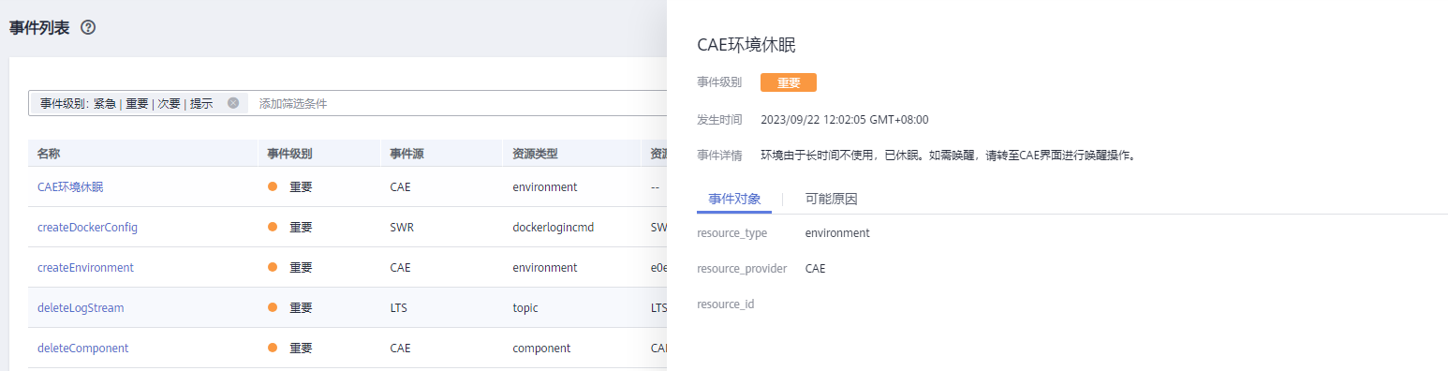Focus the 添加筛选条件 filter input
This screenshot has width=1448, height=371.
(459, 103)
